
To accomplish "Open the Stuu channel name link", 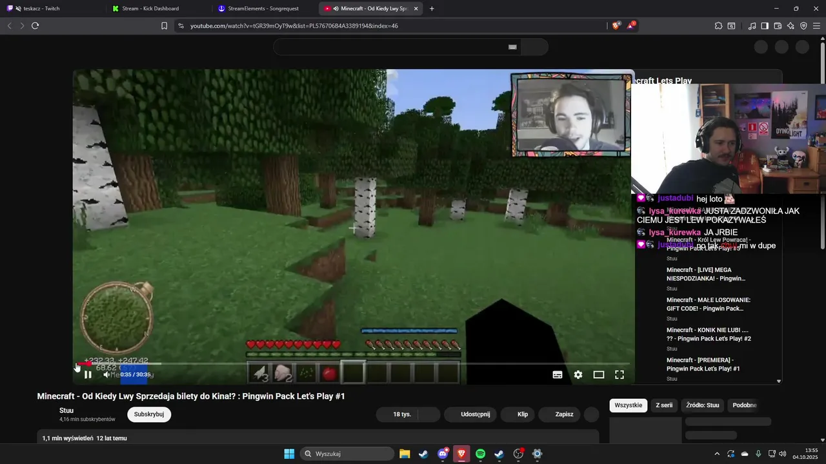I will [66, 411].
